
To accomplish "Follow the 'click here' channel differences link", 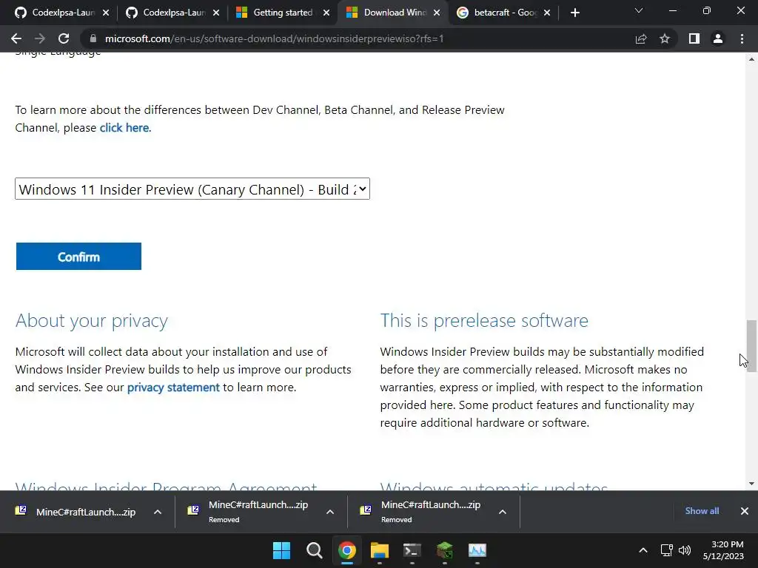I will [124, 127].
